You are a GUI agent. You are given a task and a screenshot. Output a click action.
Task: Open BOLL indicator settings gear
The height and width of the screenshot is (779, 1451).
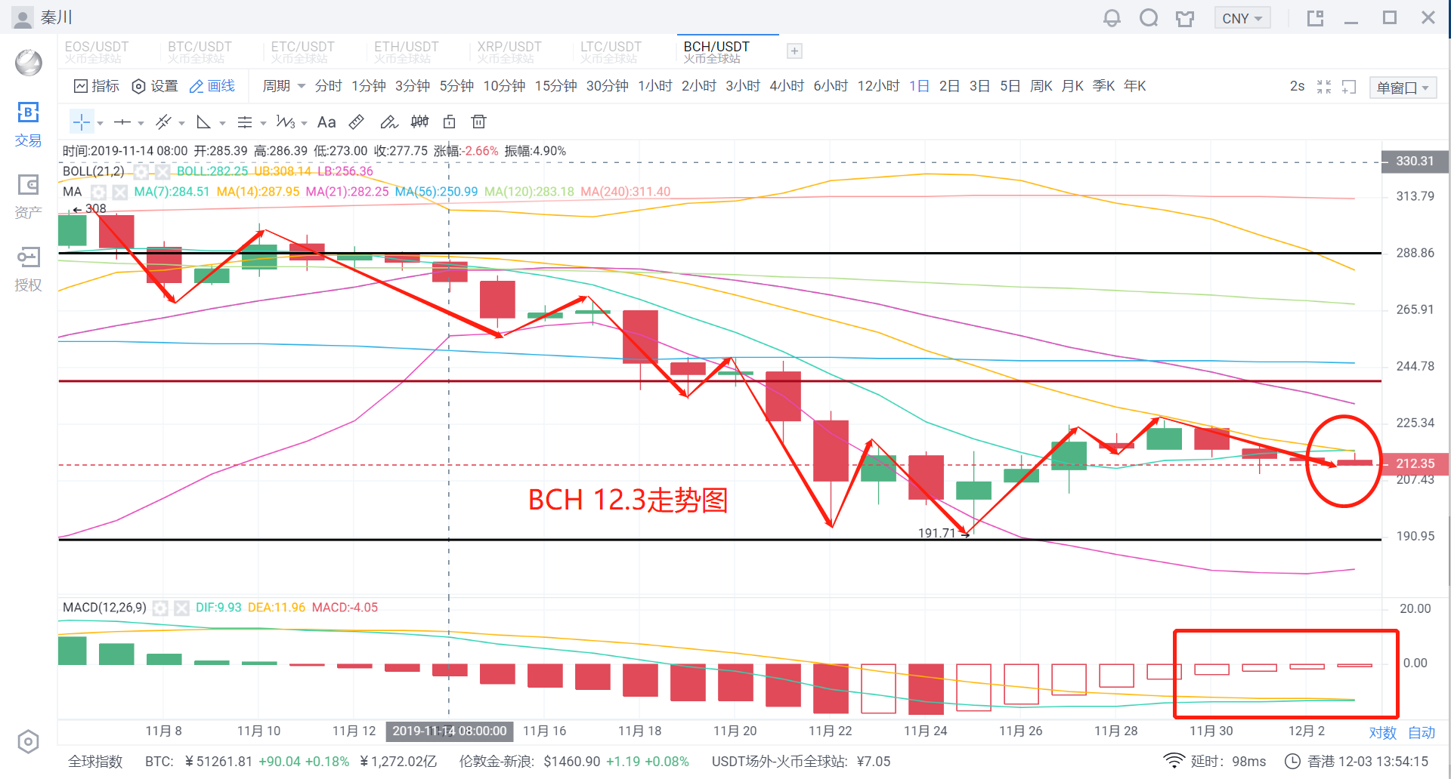(x=141, y=171)
